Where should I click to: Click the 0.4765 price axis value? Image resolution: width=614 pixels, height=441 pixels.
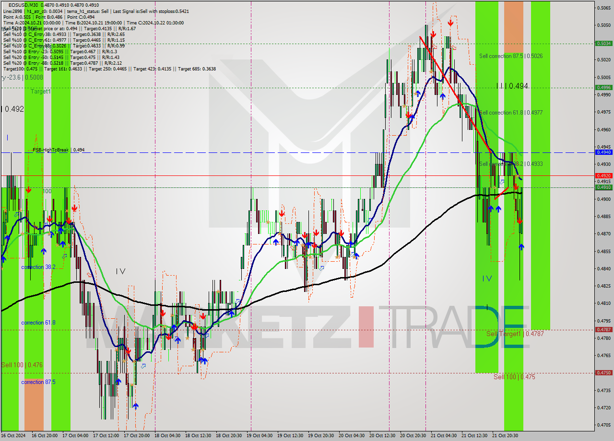point(604,355)
